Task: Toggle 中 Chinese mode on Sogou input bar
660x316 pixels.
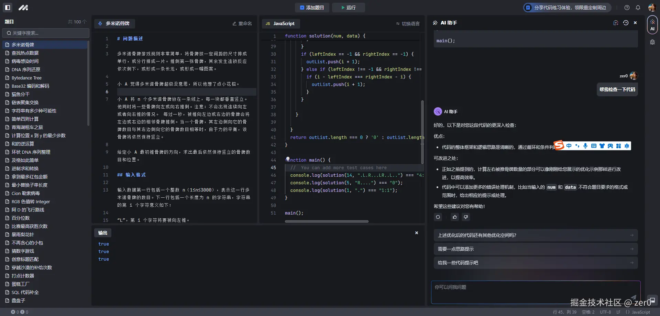Action: 569,146
